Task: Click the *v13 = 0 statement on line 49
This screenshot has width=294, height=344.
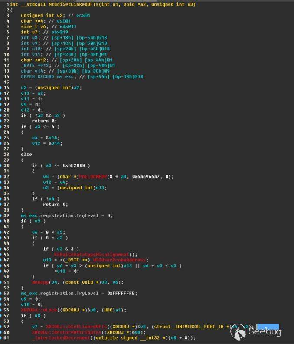Action: 66,271
